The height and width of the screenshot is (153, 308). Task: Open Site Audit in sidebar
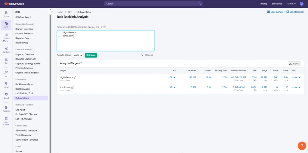(20, 110)
